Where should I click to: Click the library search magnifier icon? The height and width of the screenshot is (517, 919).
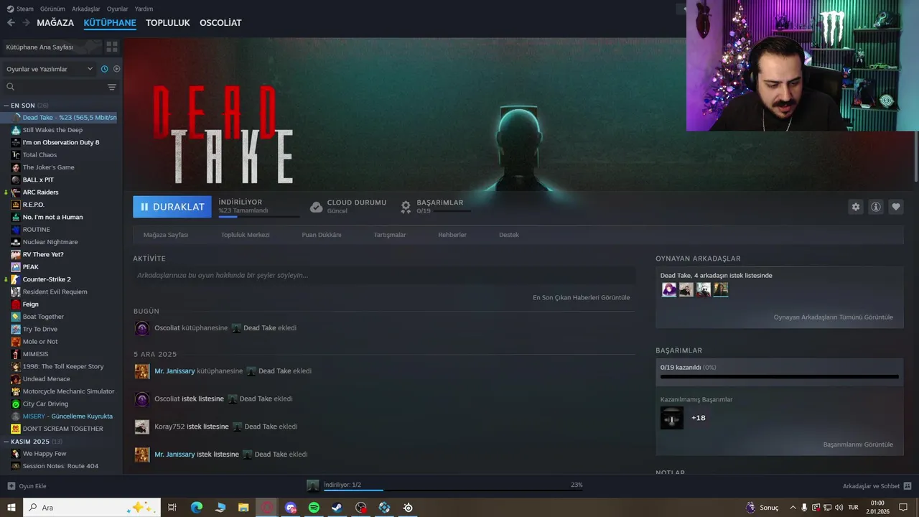(10, 87)
